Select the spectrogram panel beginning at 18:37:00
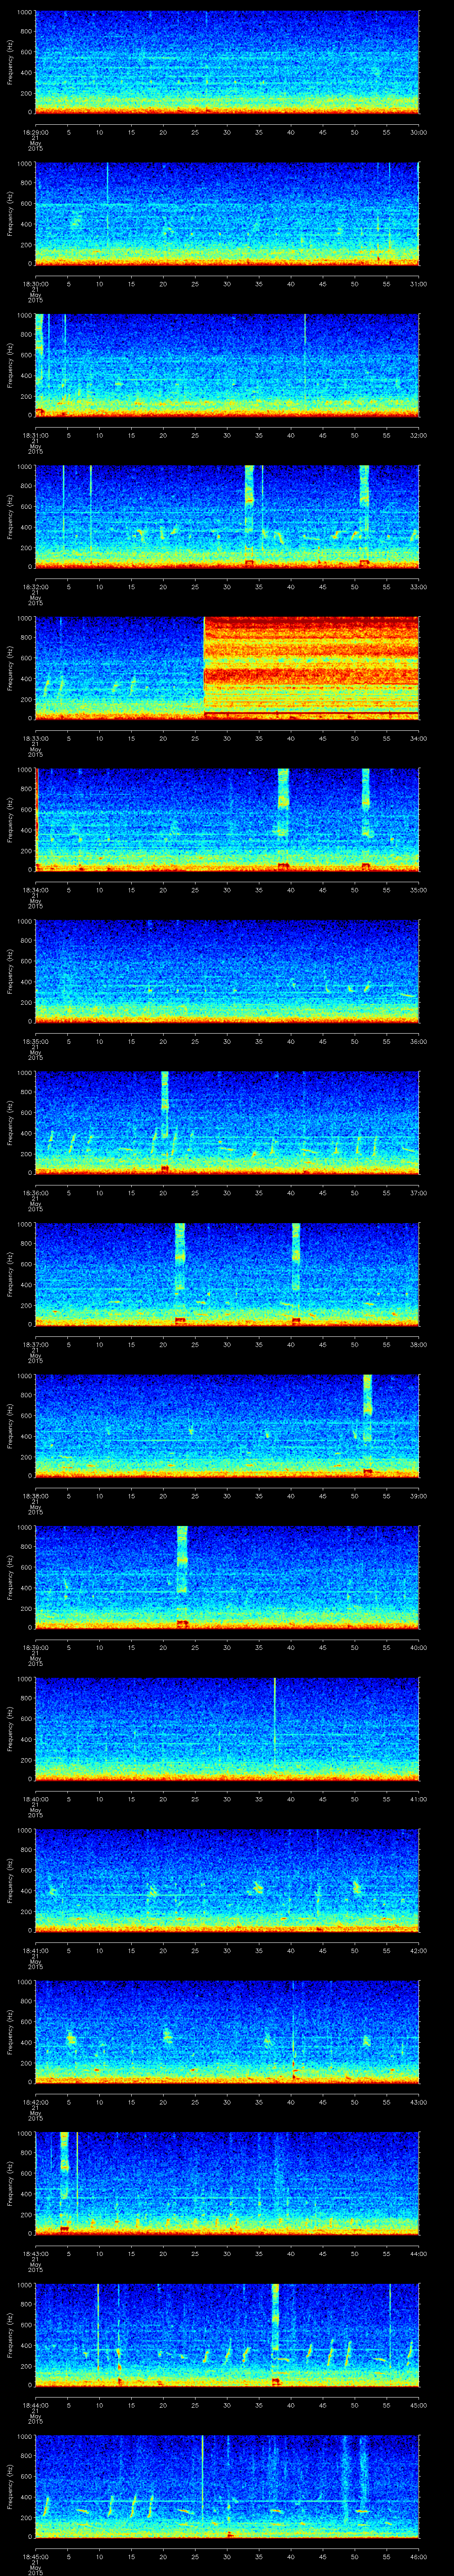 (227, 1275)
